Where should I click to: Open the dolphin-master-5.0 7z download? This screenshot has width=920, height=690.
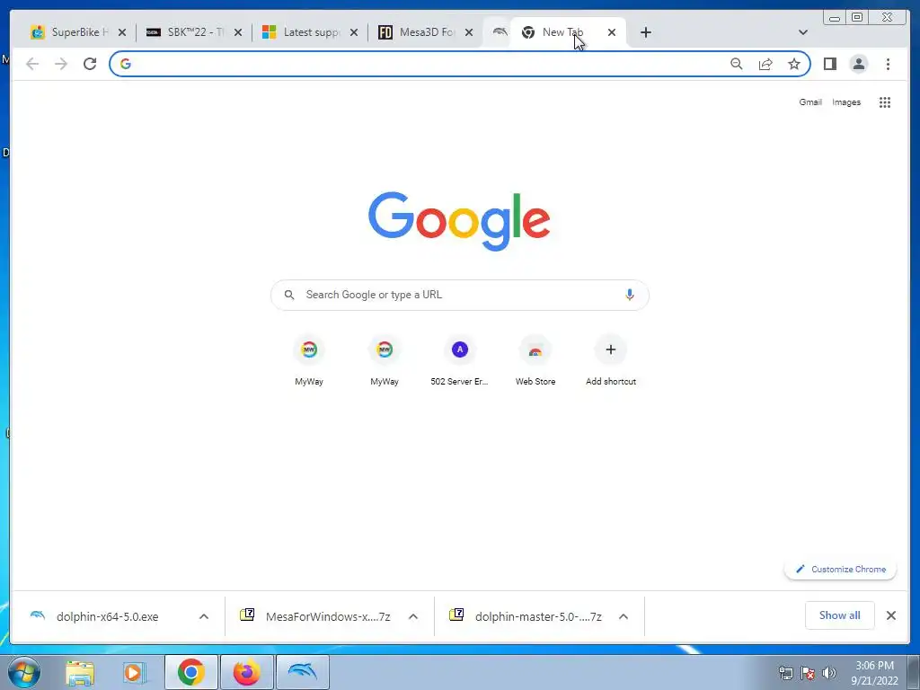pyautogui.click(x=538, y=616)
